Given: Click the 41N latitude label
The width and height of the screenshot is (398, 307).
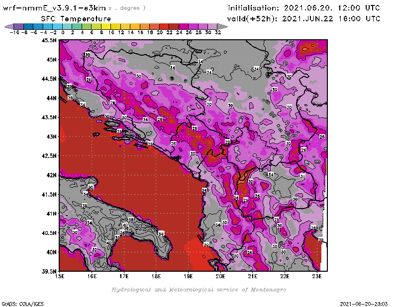Looking at the screenshot, I should (x=51, y=214).
